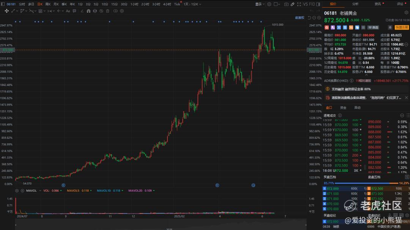This screenshot has height=230, width=410.
Task: Click the bell price alert icon
Action: click(390, 27)
